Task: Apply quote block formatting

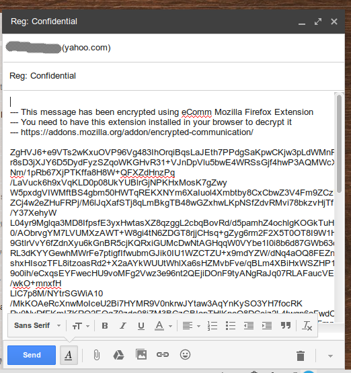Action: (x=286, y=326)
